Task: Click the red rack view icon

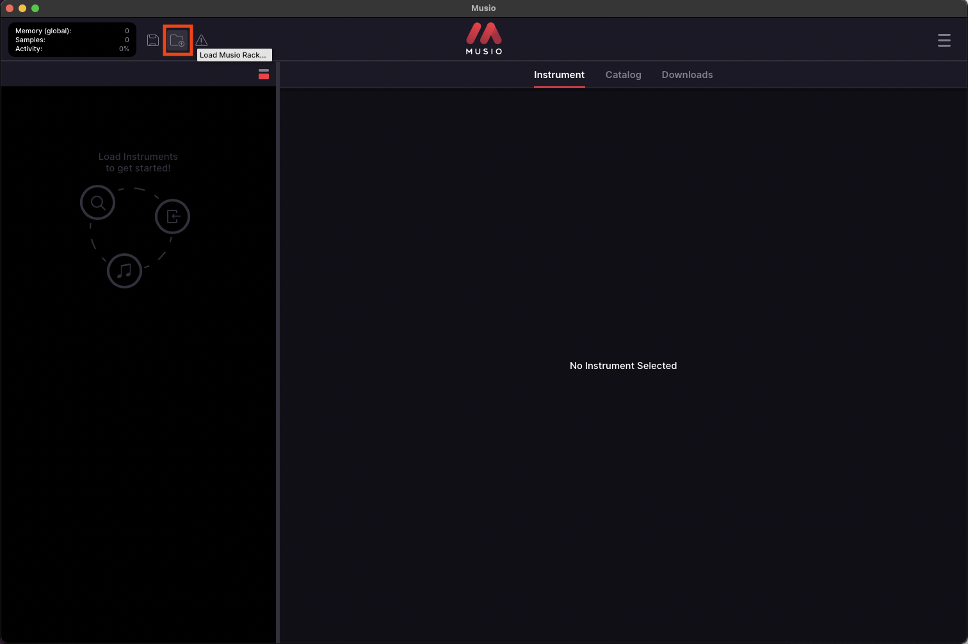Action: pos(264,74)
